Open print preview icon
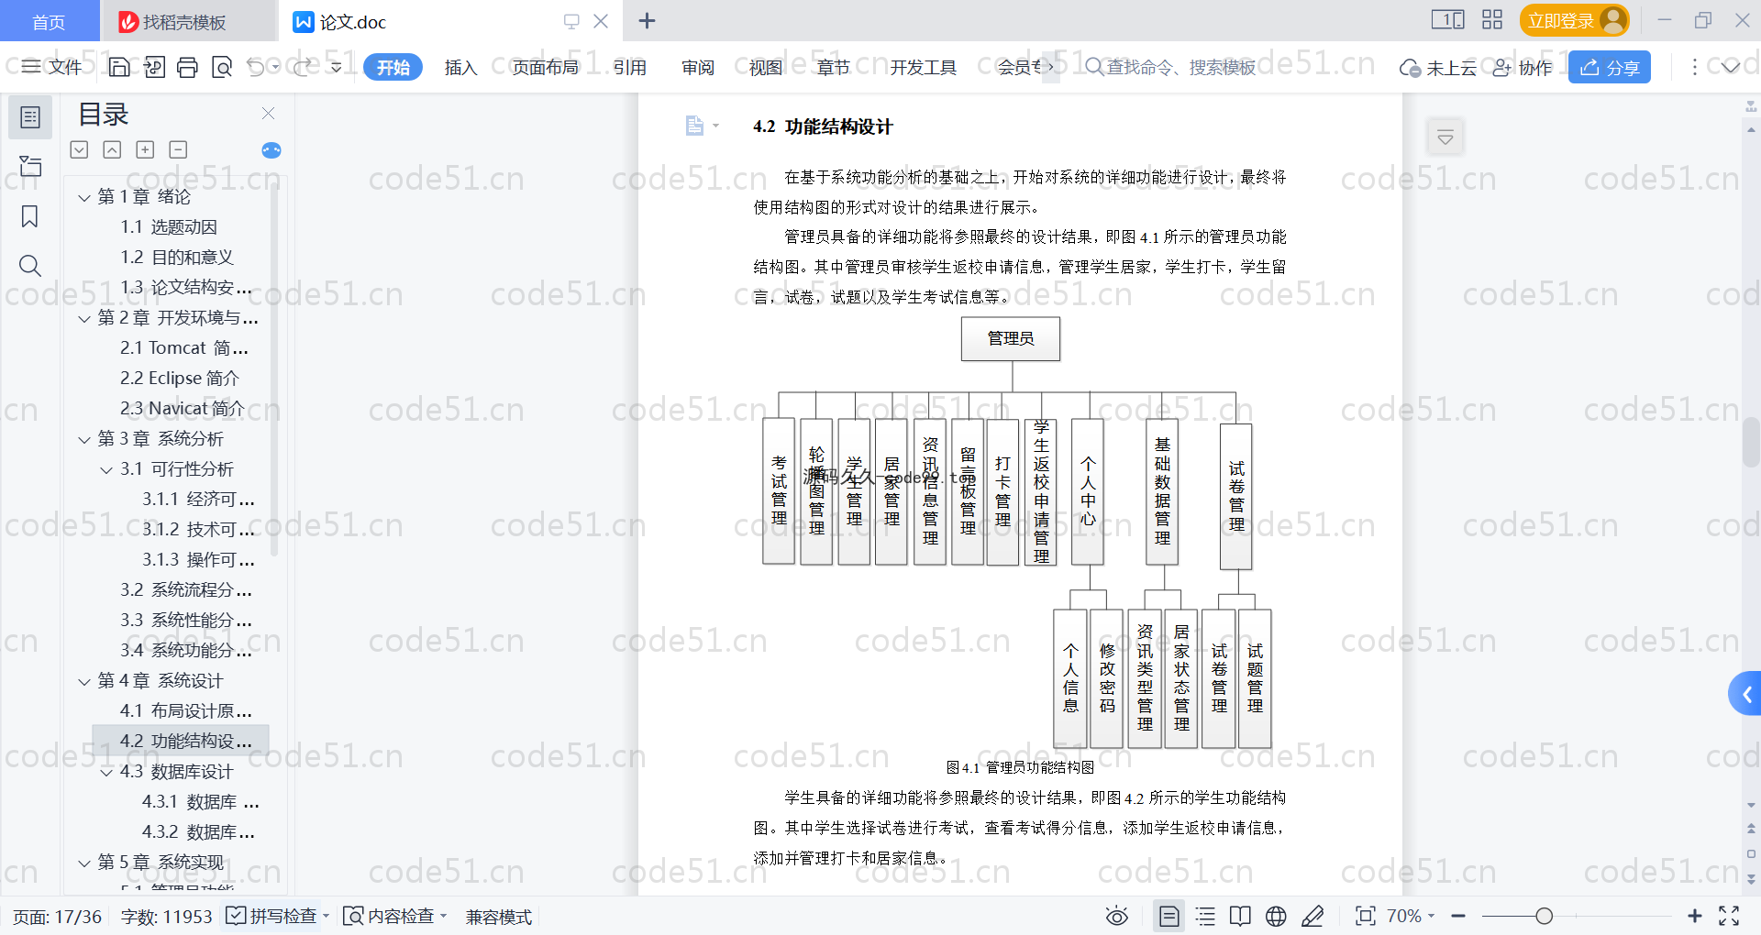The height and width of the screenshot is (935, 1761). 222,67
